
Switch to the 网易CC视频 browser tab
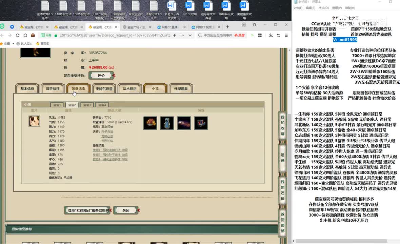(x=205, y=27)
